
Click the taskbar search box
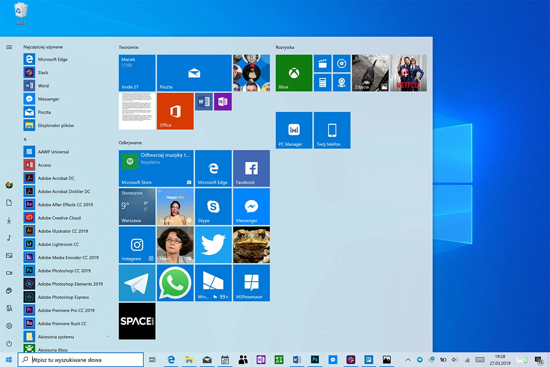point(81,360)
